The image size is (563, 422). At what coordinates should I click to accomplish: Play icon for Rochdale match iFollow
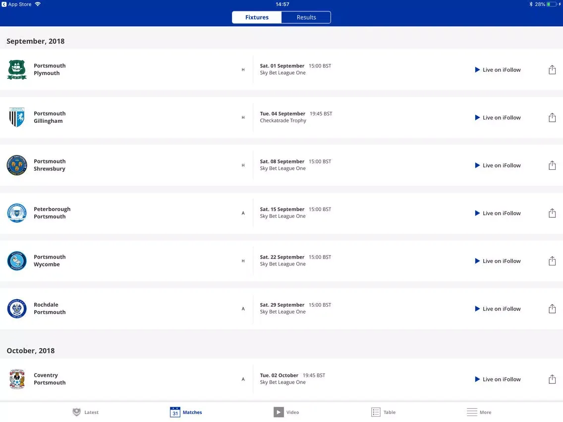coord(477,309)
